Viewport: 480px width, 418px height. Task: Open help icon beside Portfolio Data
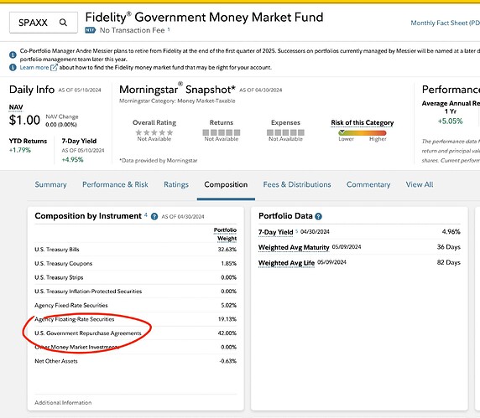tap(318, 216)
